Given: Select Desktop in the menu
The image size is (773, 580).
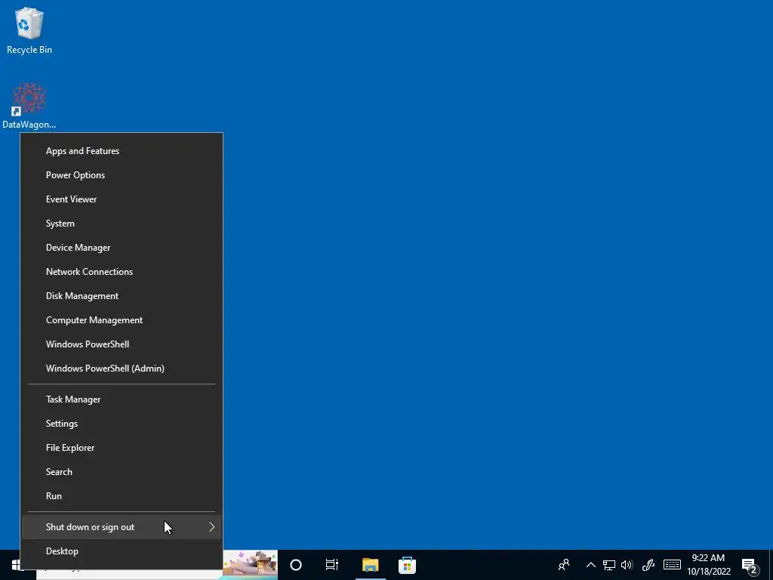Looking at the screenshot, I should pyautogui.click(x=122, y=551).
